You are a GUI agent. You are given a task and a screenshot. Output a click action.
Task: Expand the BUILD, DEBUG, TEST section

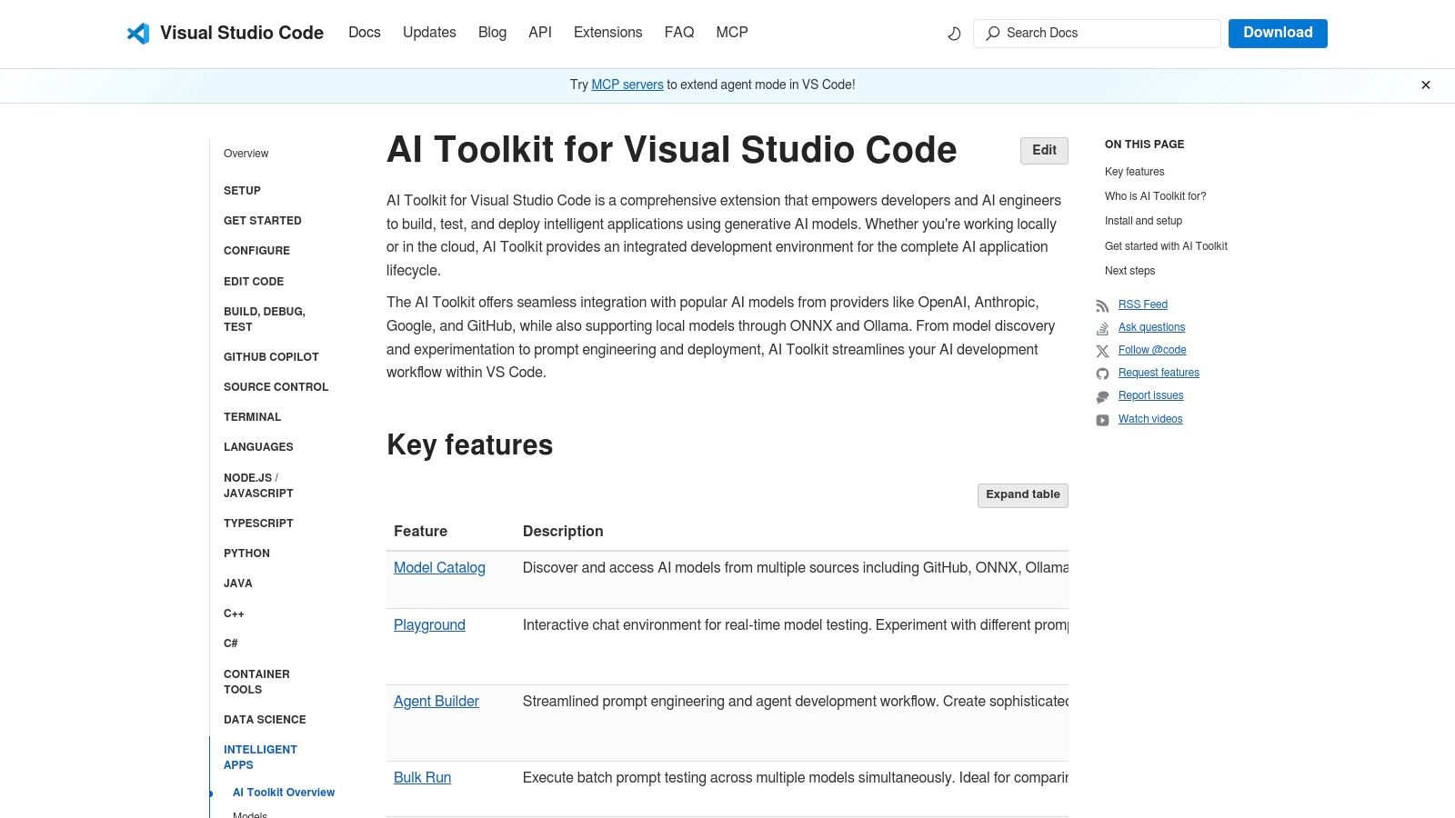265,319
